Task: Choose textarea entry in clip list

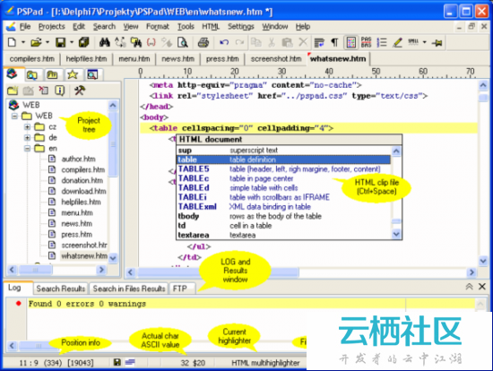Action: click(x=283, y=235)
